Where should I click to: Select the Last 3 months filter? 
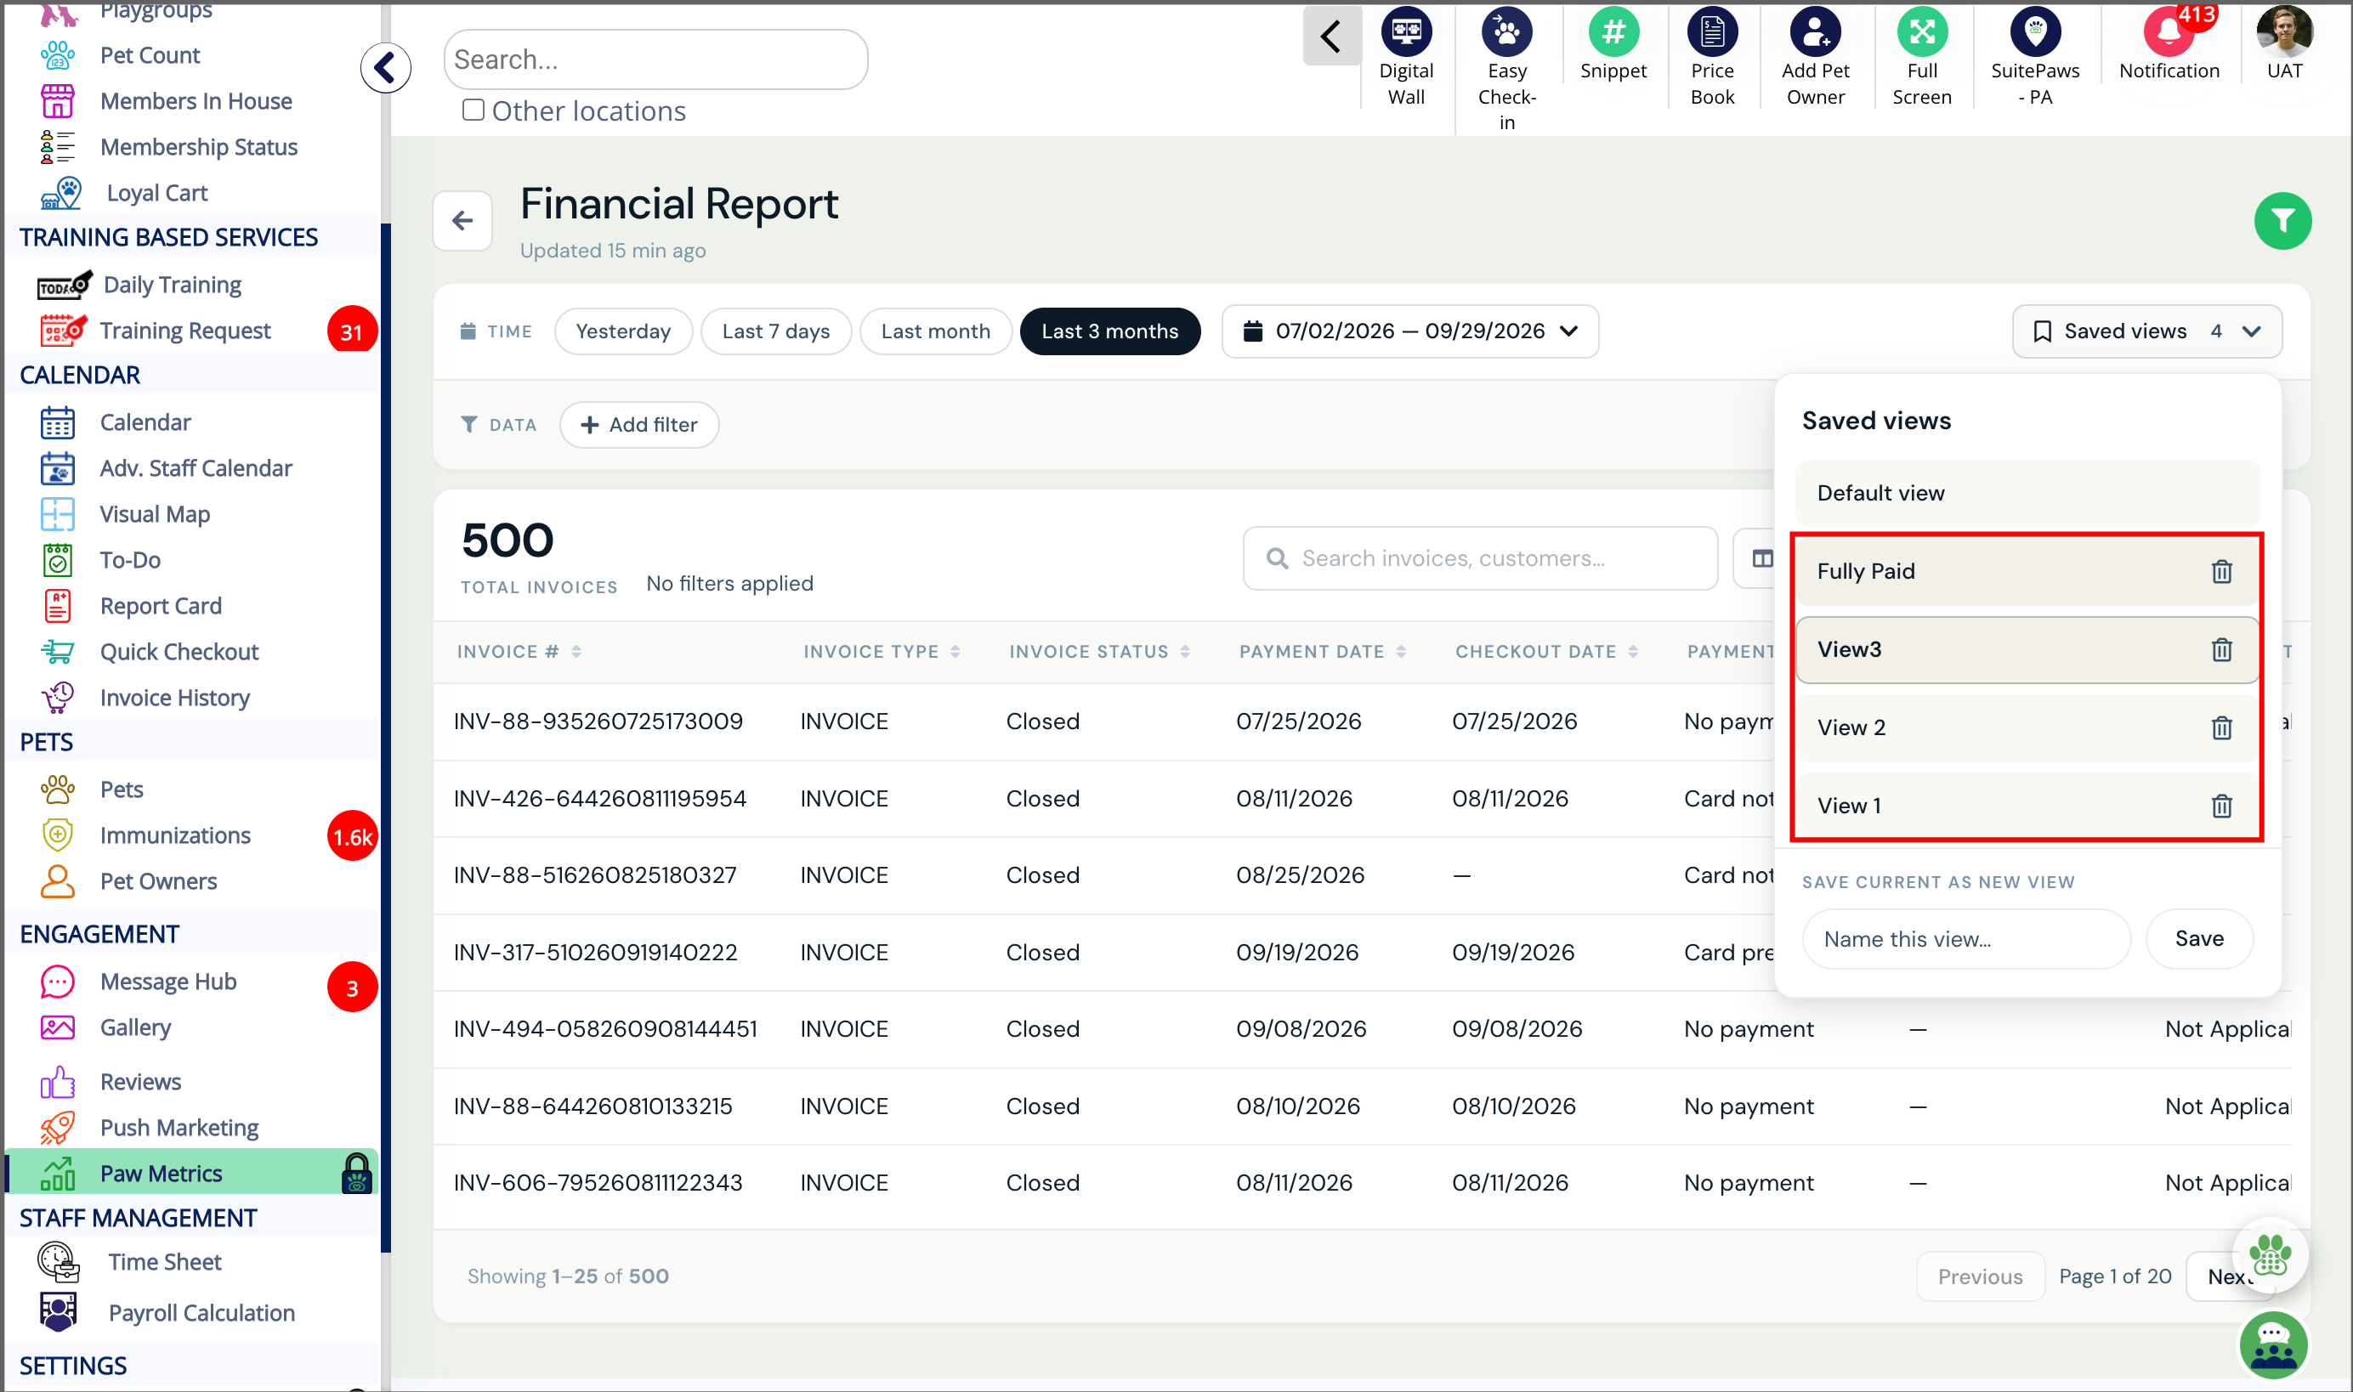1109,331
